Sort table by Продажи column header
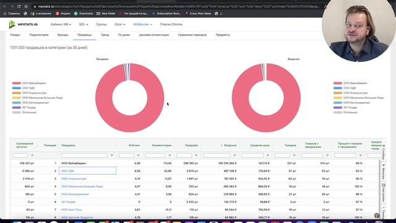This screenshot has height=223, width=396. click(191, 146)
